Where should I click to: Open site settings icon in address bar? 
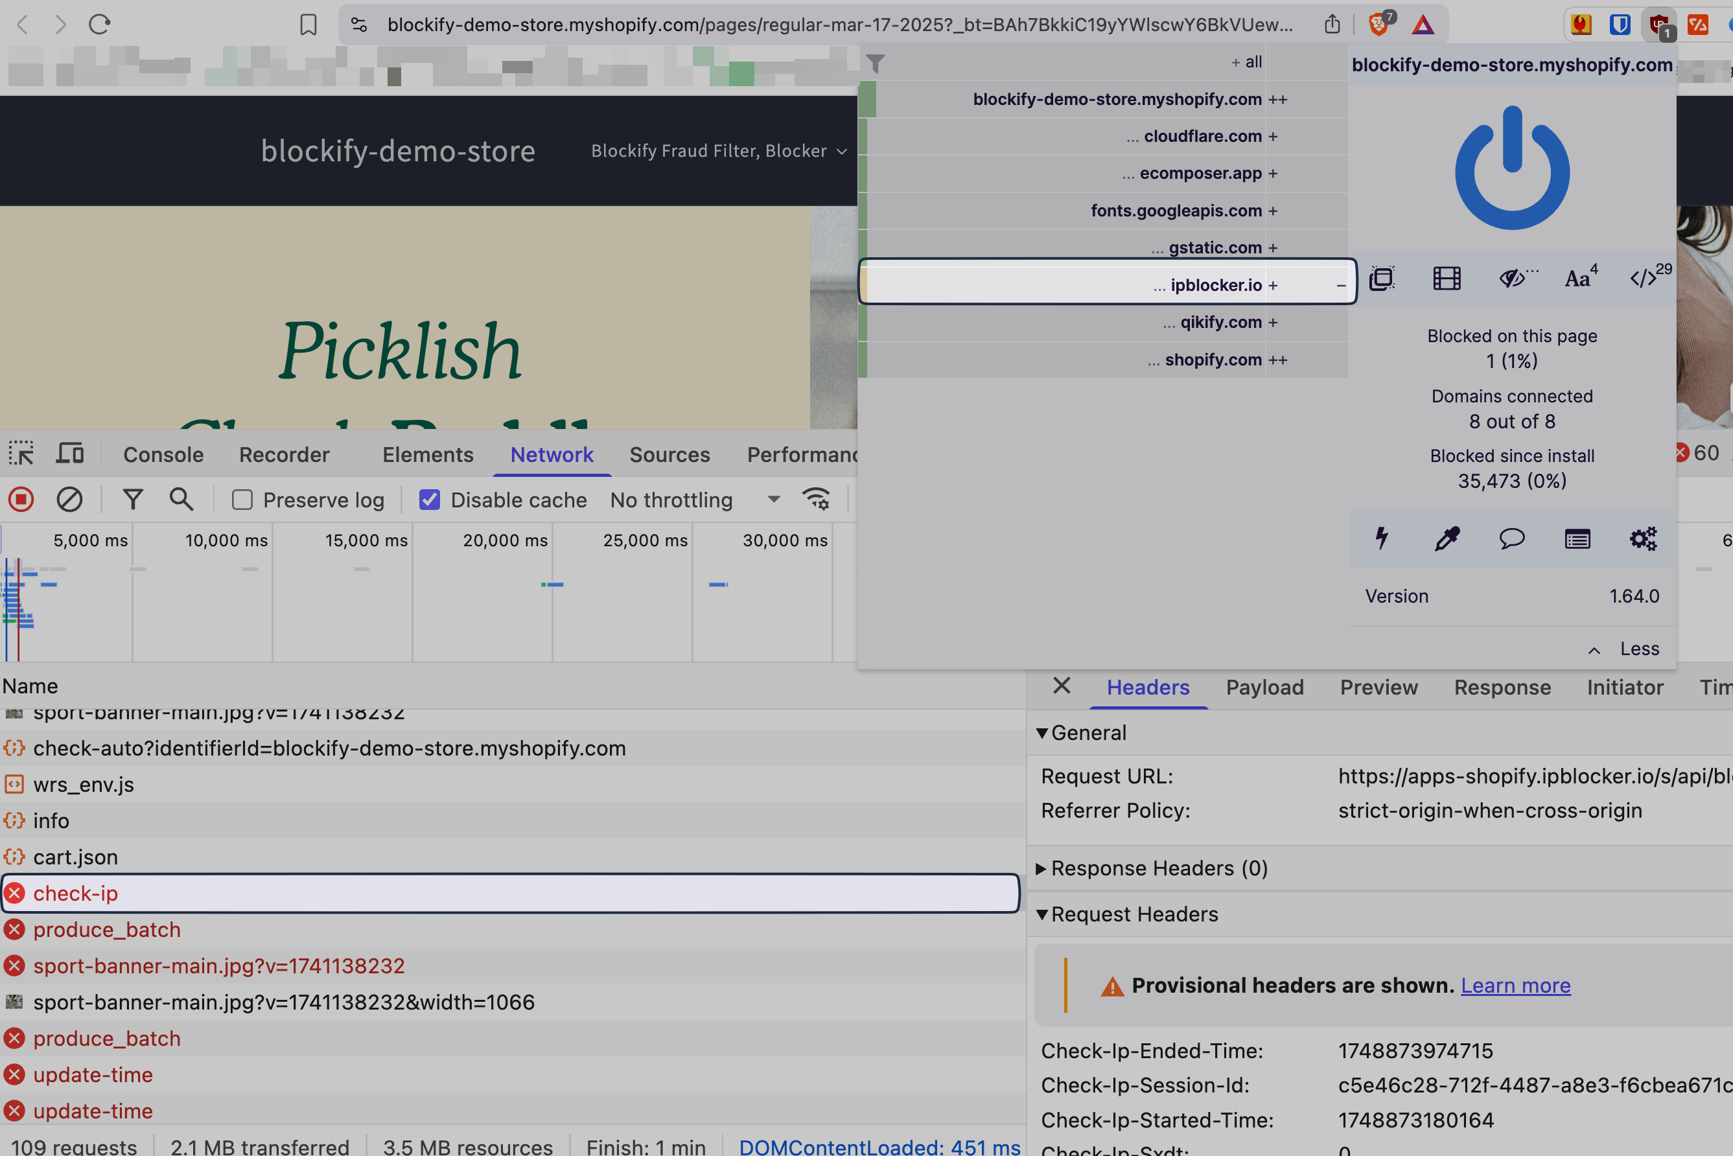point(359,25)
